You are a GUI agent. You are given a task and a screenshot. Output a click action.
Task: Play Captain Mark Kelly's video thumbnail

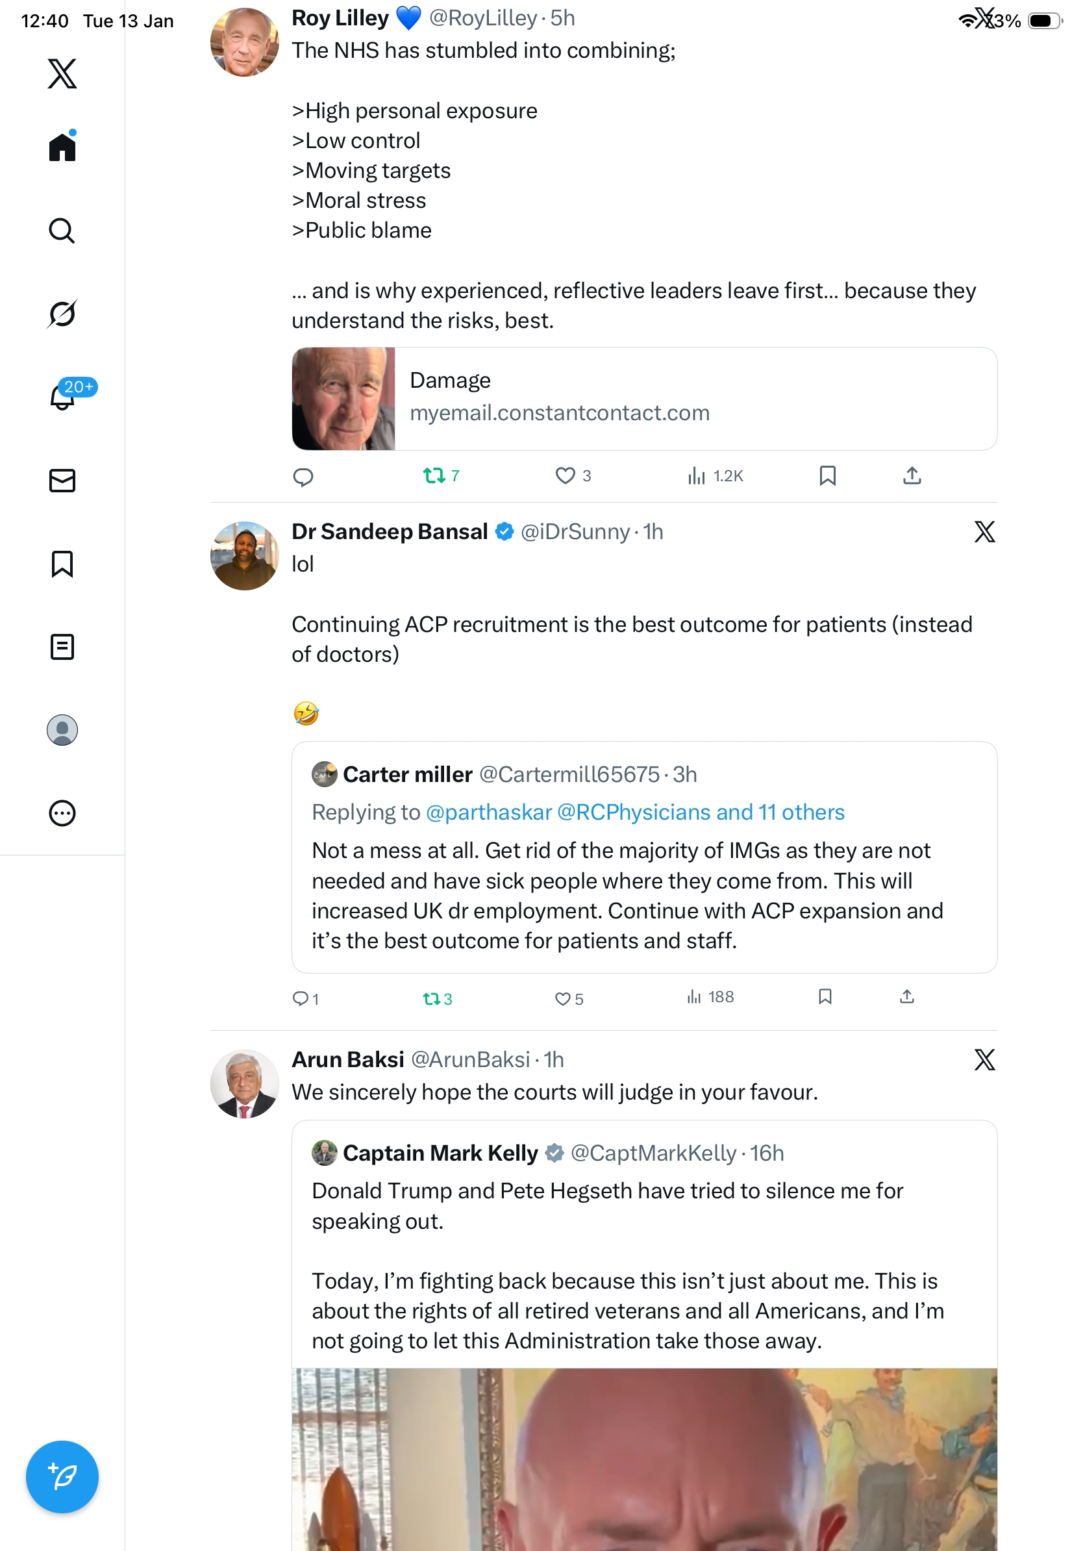tap(643, 1459)
